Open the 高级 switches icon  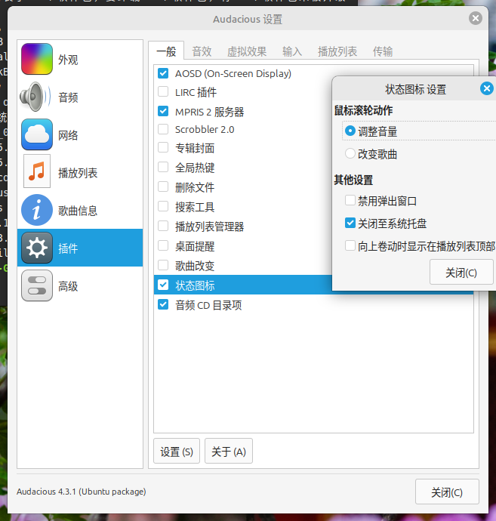pos(37,285)
